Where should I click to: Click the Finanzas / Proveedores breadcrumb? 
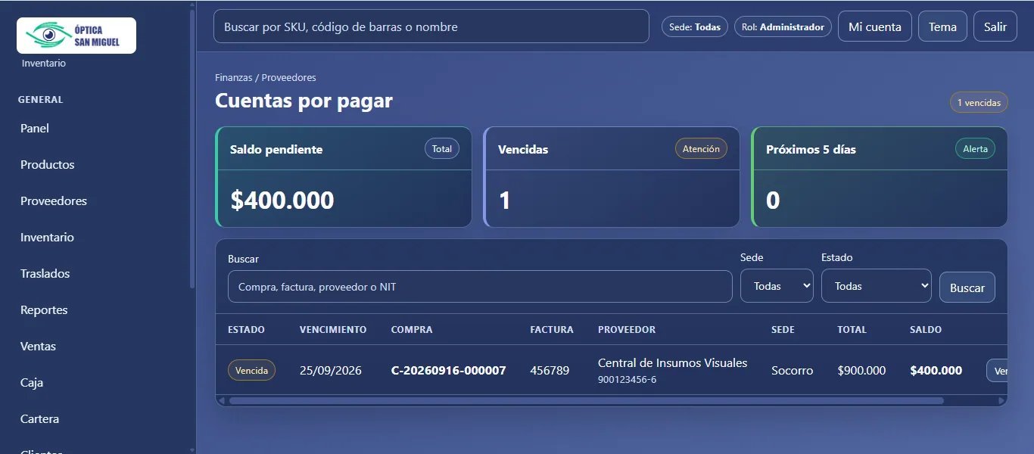(x=266, y=78)
